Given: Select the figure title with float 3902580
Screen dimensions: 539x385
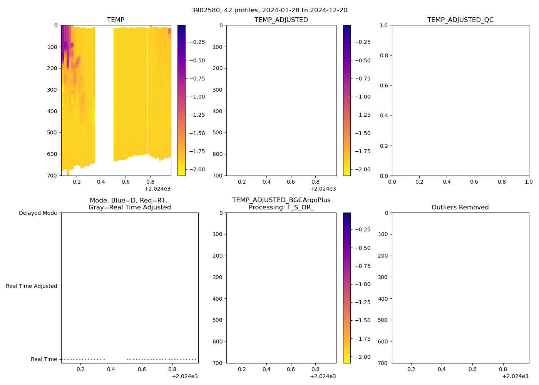Looking at the screenshot, I should pos(269,10).
